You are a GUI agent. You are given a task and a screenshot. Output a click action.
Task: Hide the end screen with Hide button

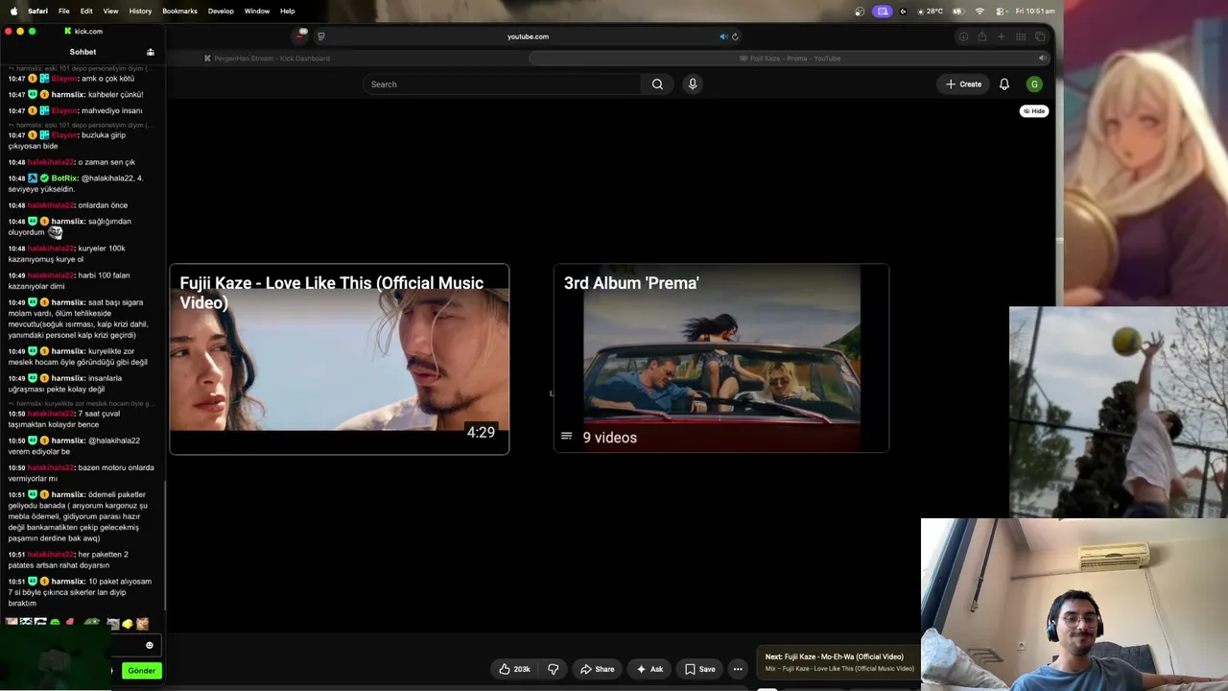(1033, 111)
